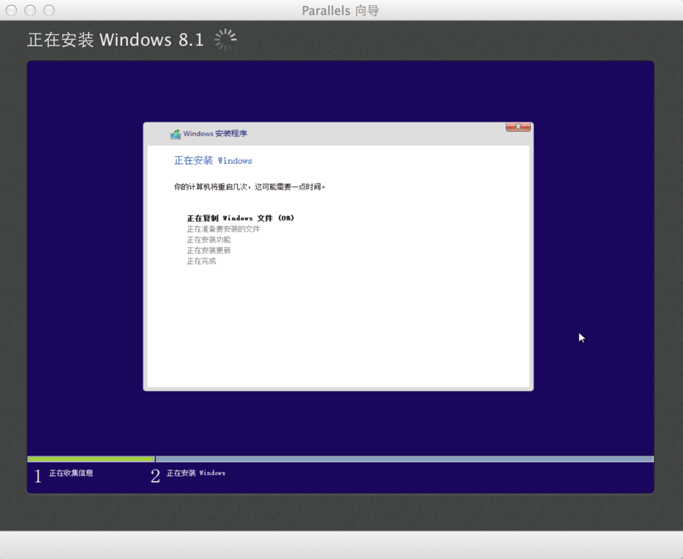Screen dimensions: 683x559
Task: Click the text 正在复制 Windows 文件 (0%)
Action: (x=240, y=218)
